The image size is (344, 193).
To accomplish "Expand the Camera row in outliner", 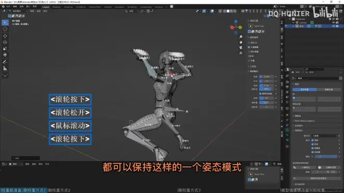I will (293, 22).
